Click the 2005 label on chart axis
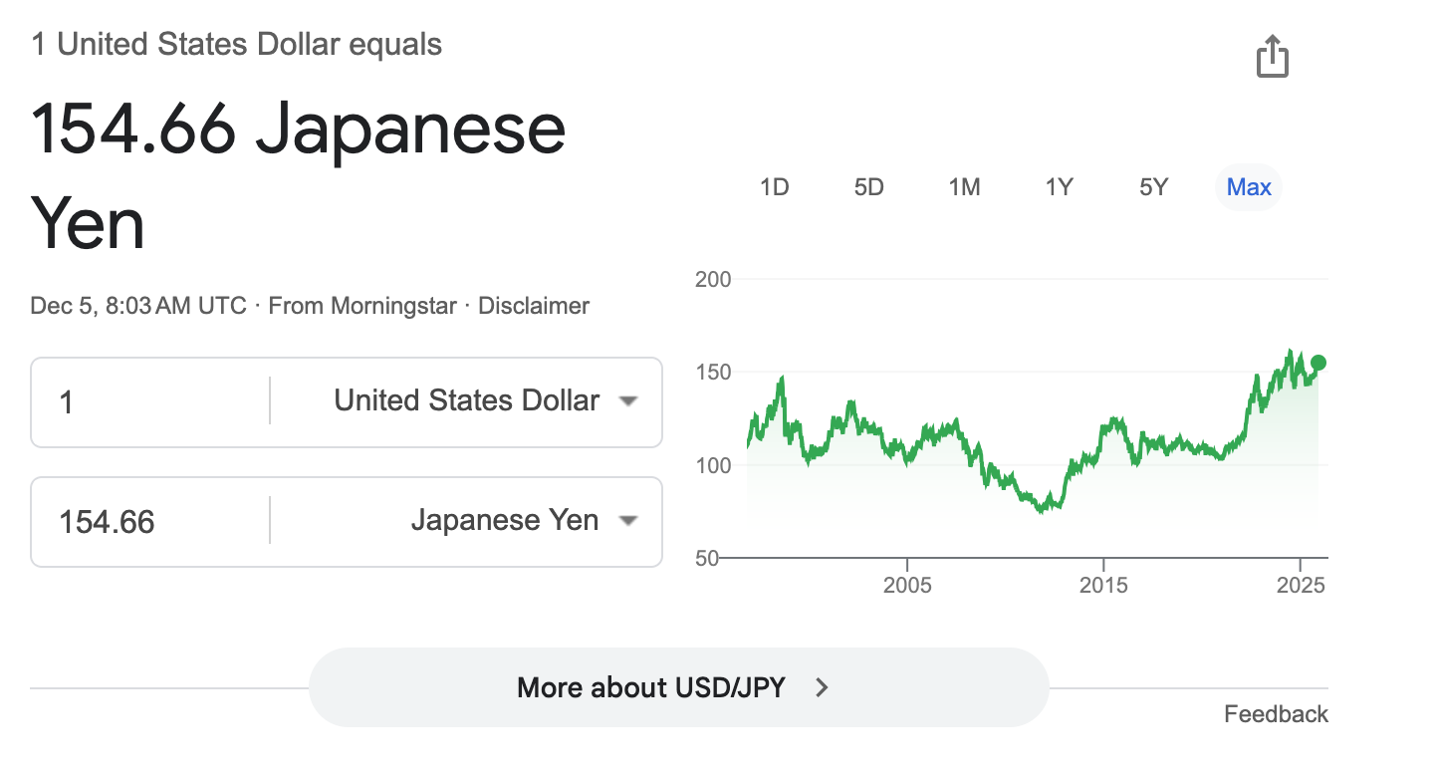The height and width of the screenshot is (777, 1436). 907,585
